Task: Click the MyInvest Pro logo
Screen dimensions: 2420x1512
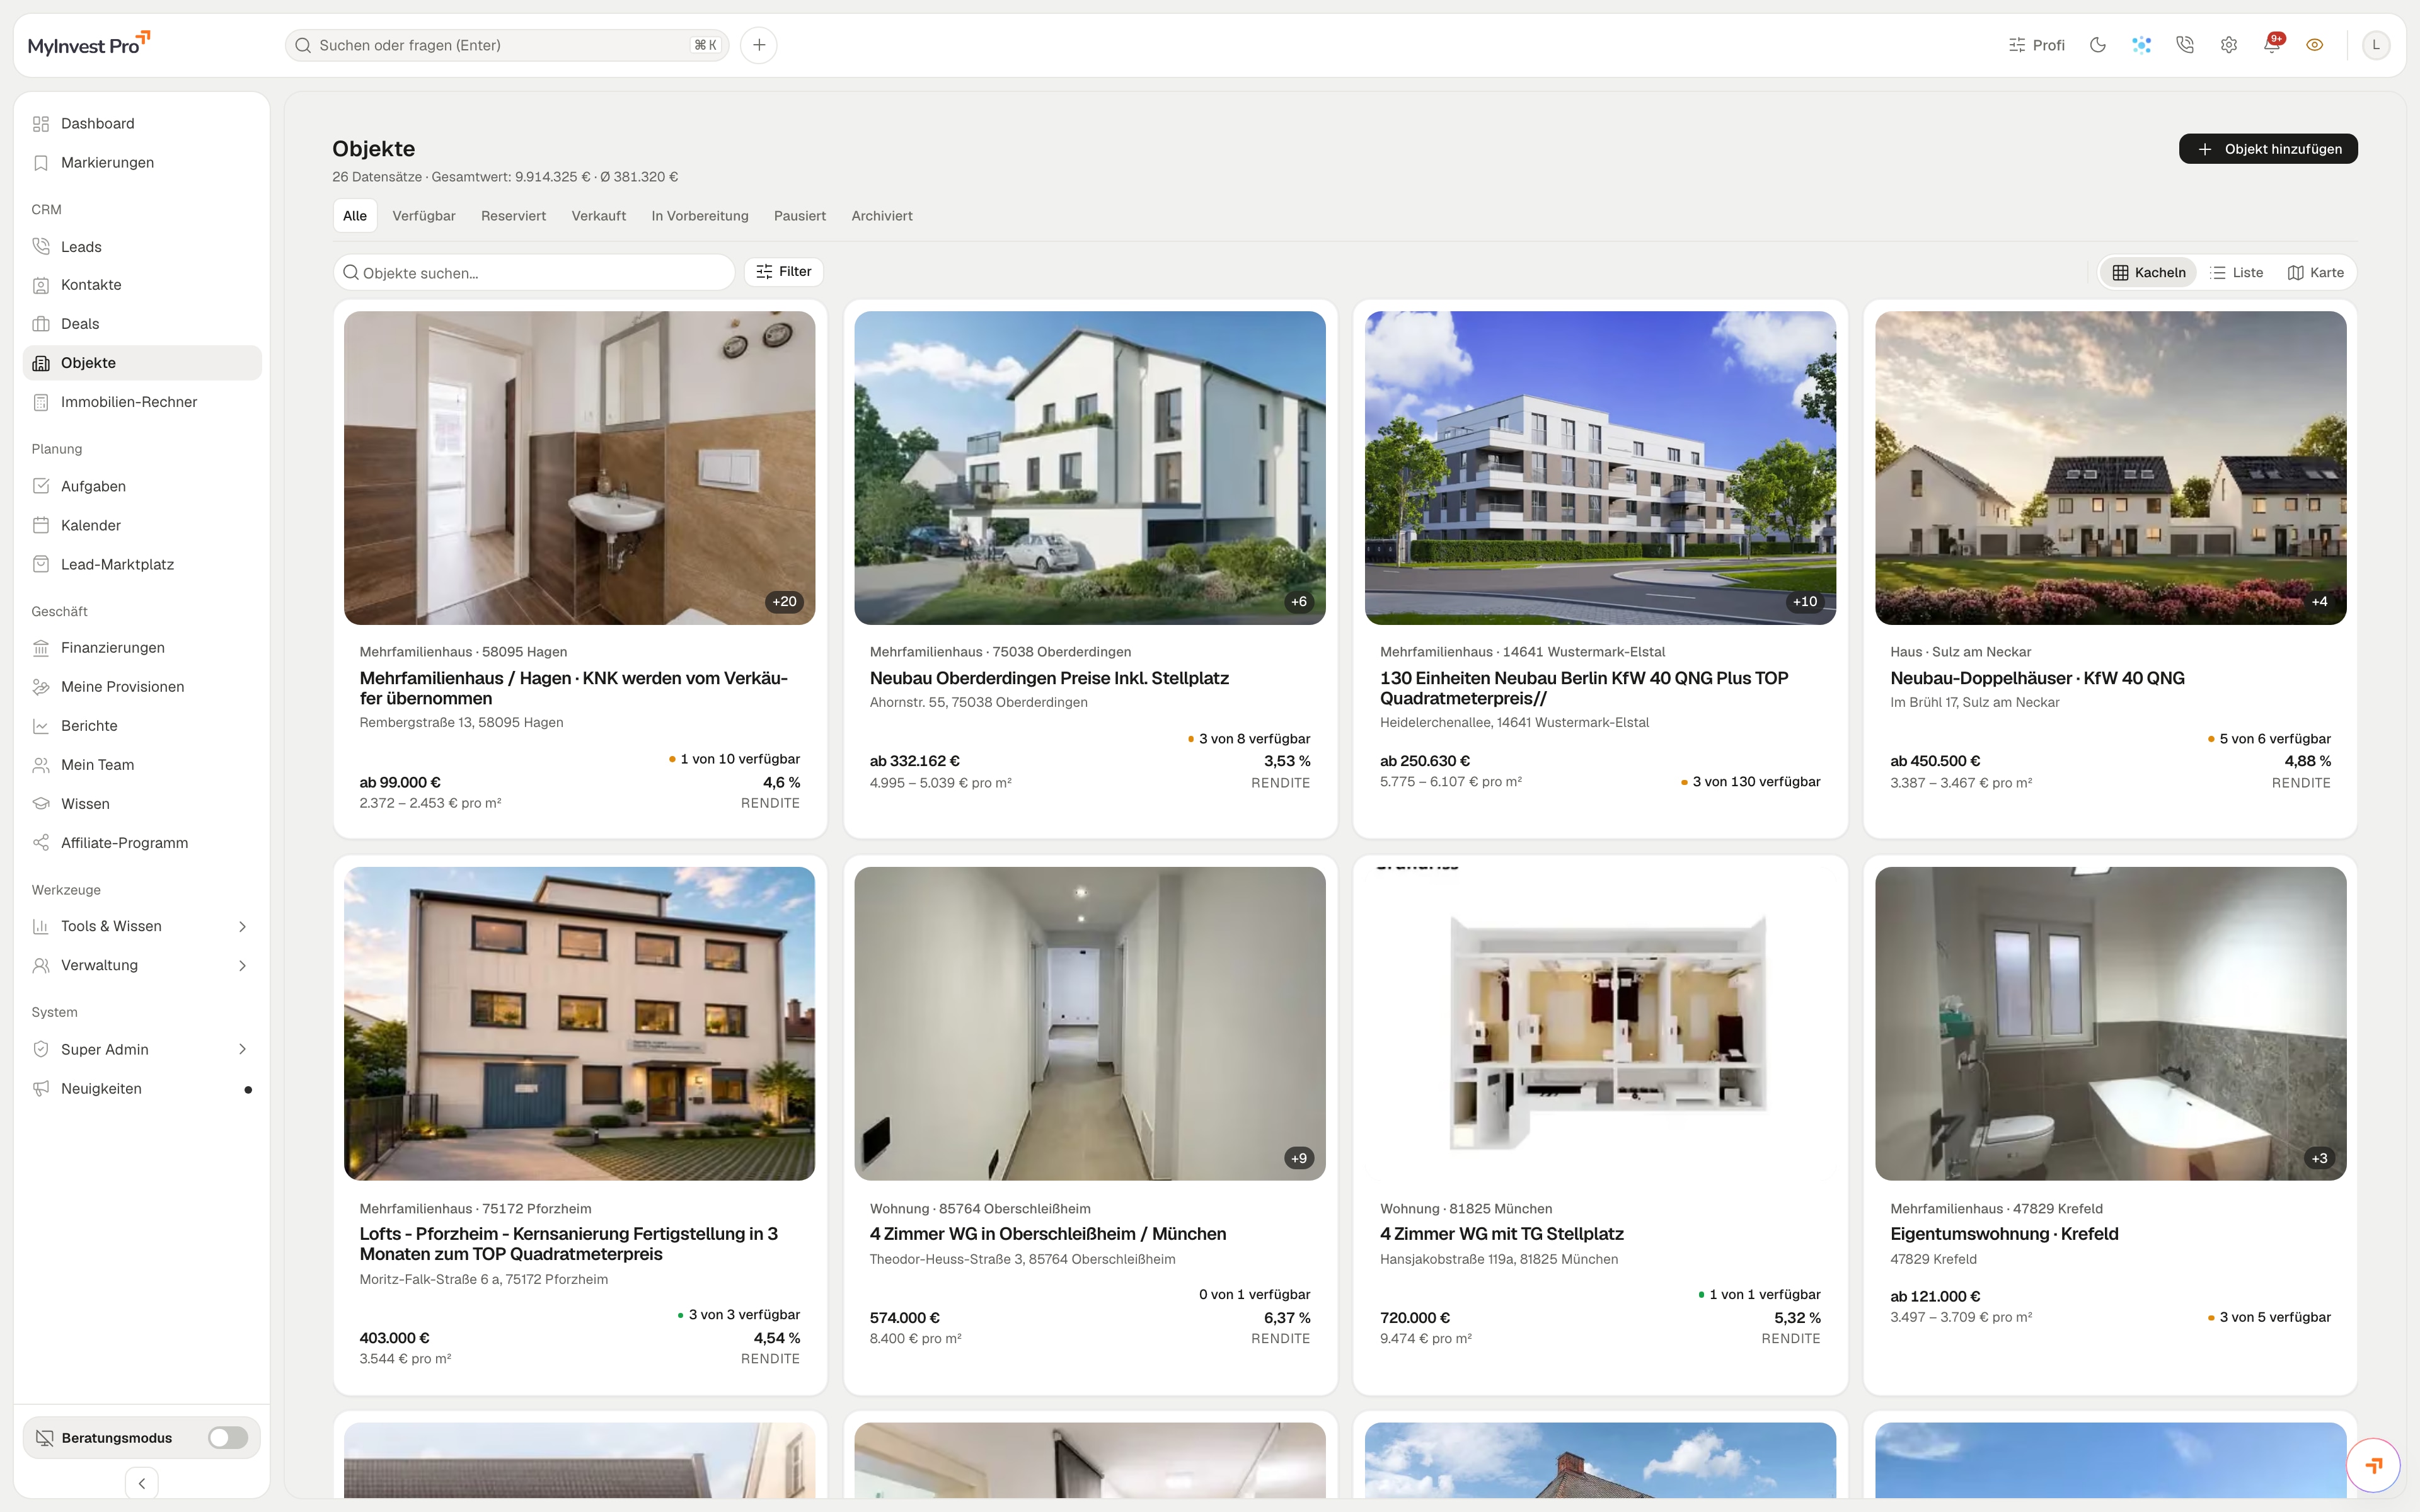Action: 89,44
